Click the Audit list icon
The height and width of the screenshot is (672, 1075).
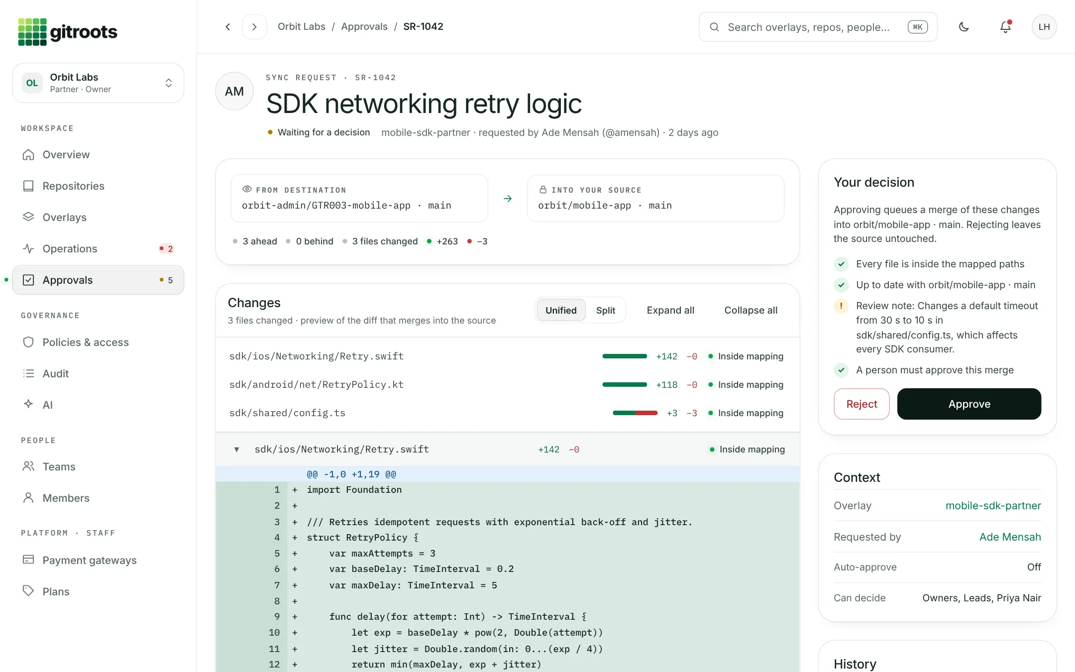click(28, 374)
